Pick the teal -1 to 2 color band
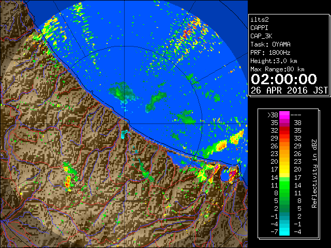The height and width of the screenshot is (248, 331). (284, 216)
